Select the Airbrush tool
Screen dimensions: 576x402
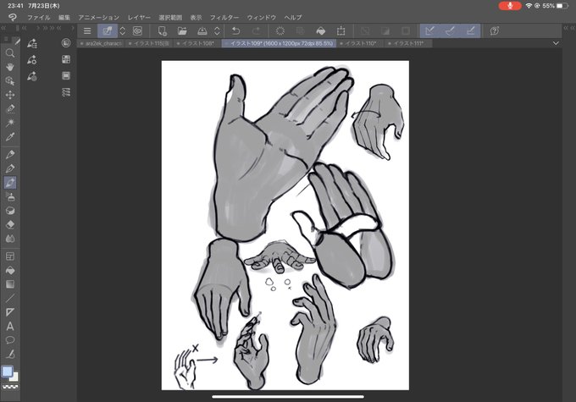[x=10, y=197]
